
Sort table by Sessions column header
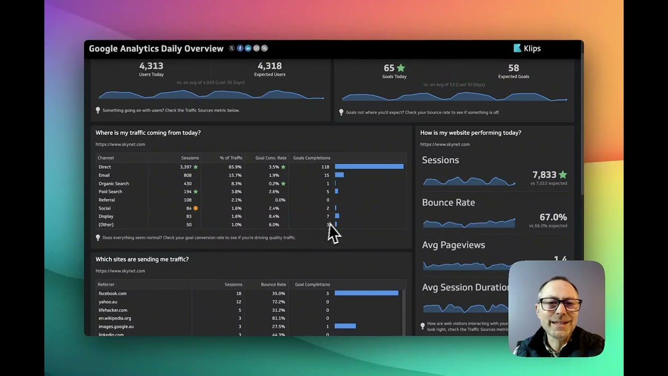[x=189, y=158]
